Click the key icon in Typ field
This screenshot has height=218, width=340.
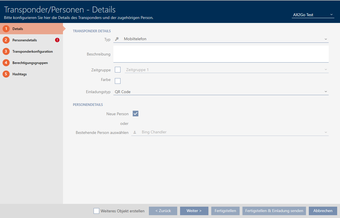click(x=117, y=39)
